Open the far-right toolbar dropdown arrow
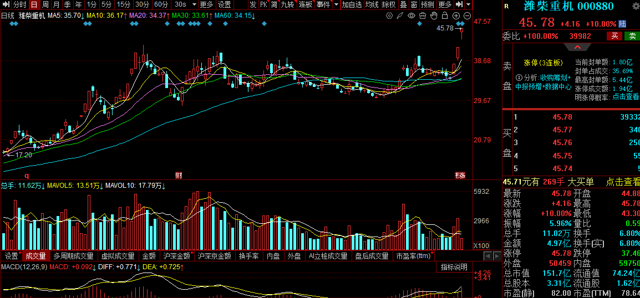Image resolution: width=640 pixels, height=298 pixels. pyautogui.click(x=468, y=5)
